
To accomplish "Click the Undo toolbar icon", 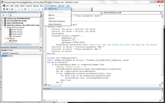I will [29, 9].
